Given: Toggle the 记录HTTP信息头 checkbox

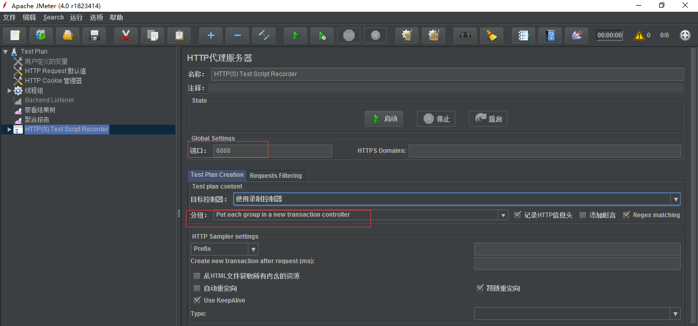Looking at the screenshot, I should point(518,215).
